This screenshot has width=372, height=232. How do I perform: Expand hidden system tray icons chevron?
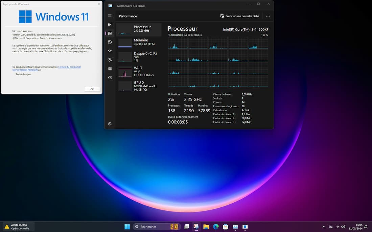coord(324,227)
